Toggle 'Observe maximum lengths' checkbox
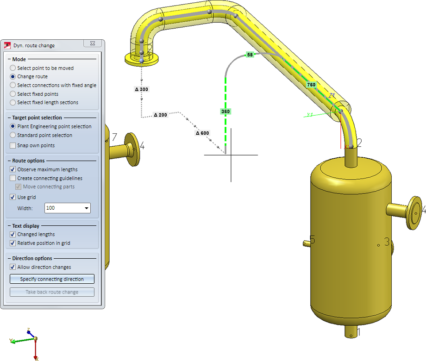Image resolution: width=426 pixels, height=361 pixels. [x=13, y=169]
